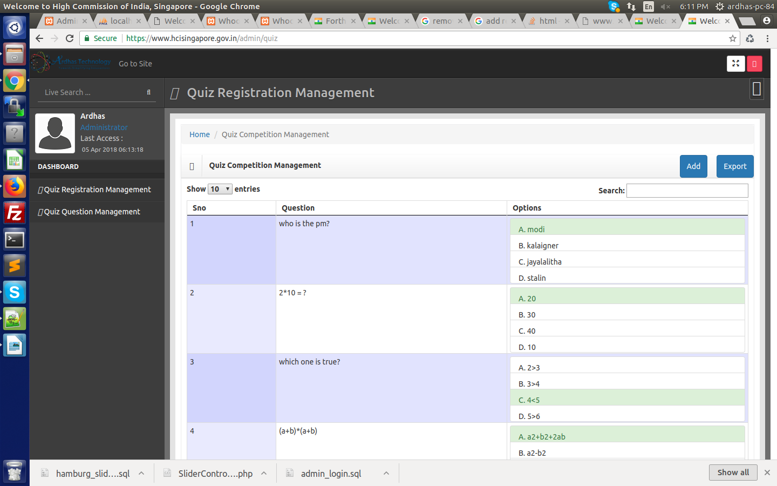This screenshot has width=777, height=486.
Task: Expand options for SliderContro....php download
Action: pos(264,473)
